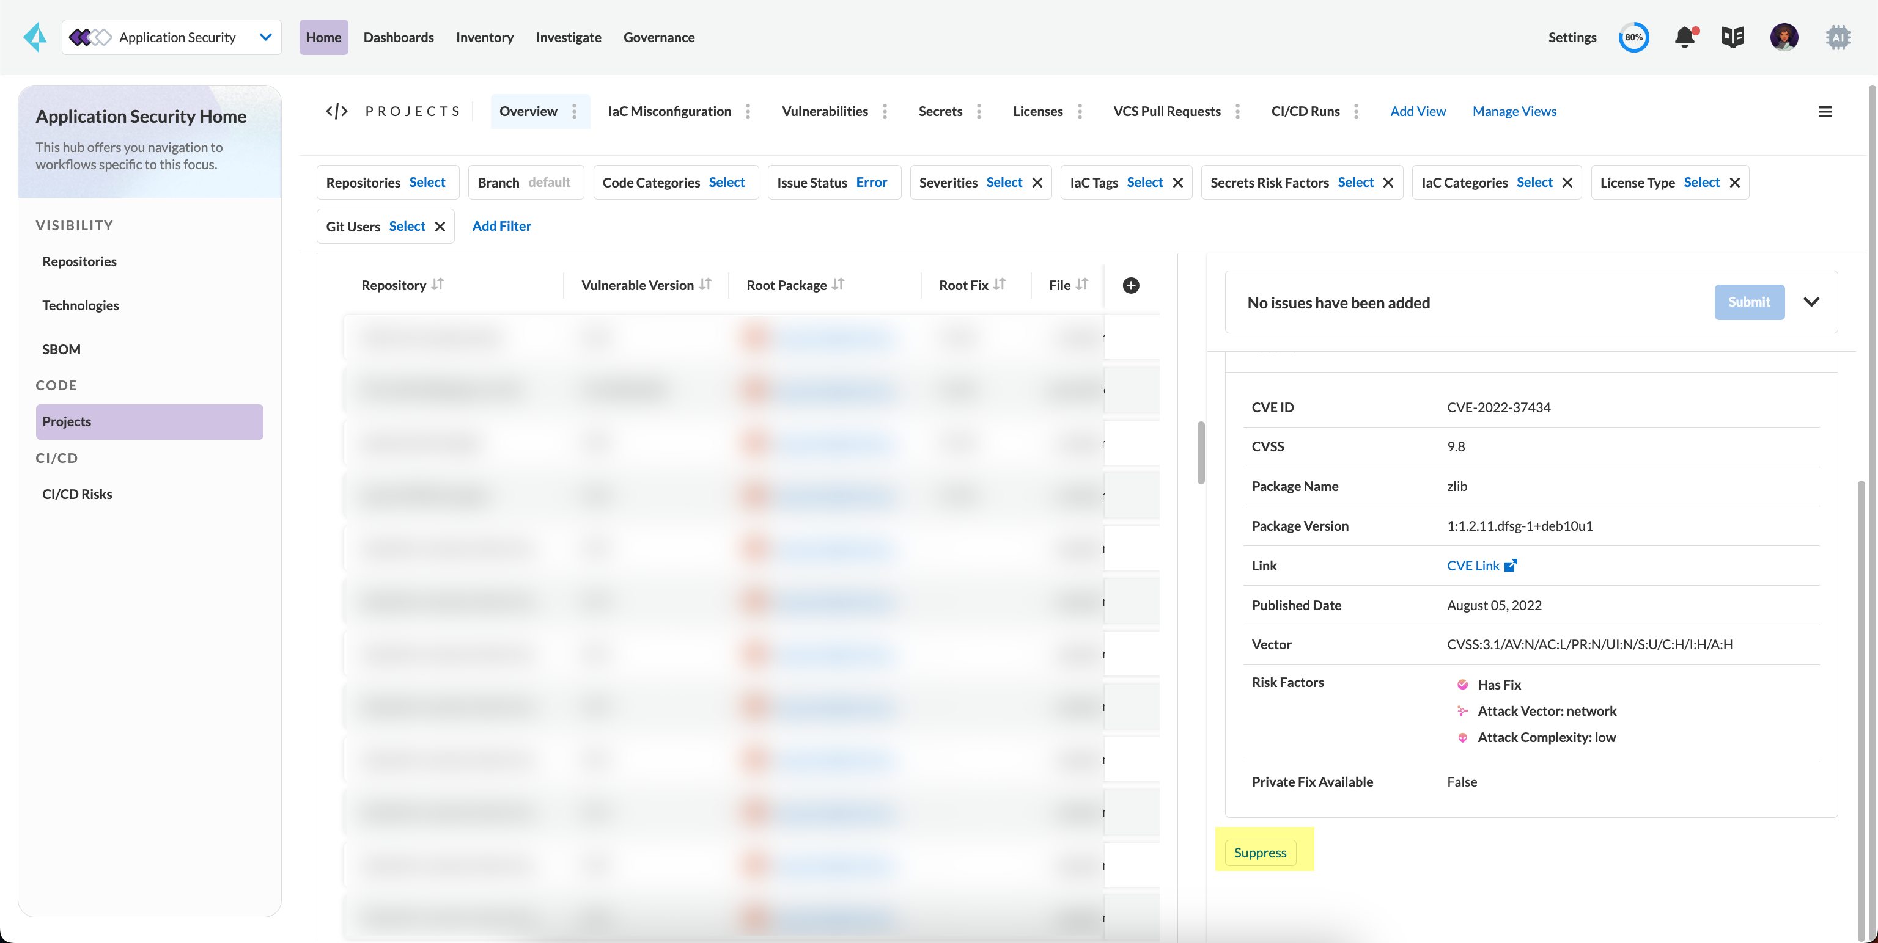
Task: Open the notifications bell
Action: pos(1684,37)
